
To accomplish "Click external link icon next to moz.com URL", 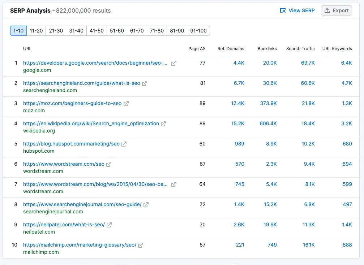I will click(126, 104).
